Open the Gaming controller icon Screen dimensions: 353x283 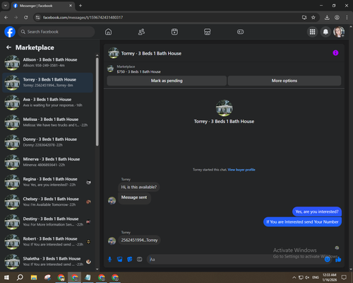240,32
